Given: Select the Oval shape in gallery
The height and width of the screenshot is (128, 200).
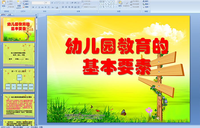Looking at the screenshot, I should (x=113, y=1).
